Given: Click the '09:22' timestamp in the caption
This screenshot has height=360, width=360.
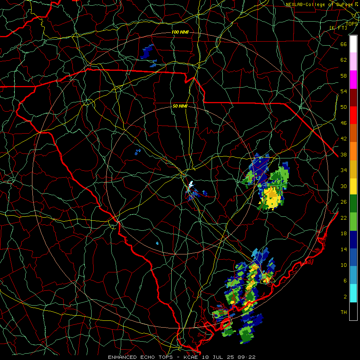Looking at the screenshot, I should pyautogui.click(x=247, y=357).
